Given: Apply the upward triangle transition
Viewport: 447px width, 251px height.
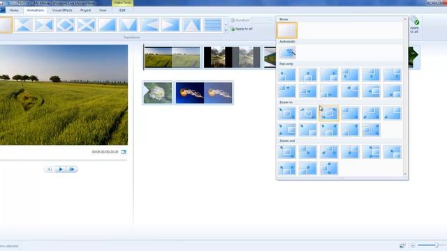Looking at the screenshot, I should 191,25.
